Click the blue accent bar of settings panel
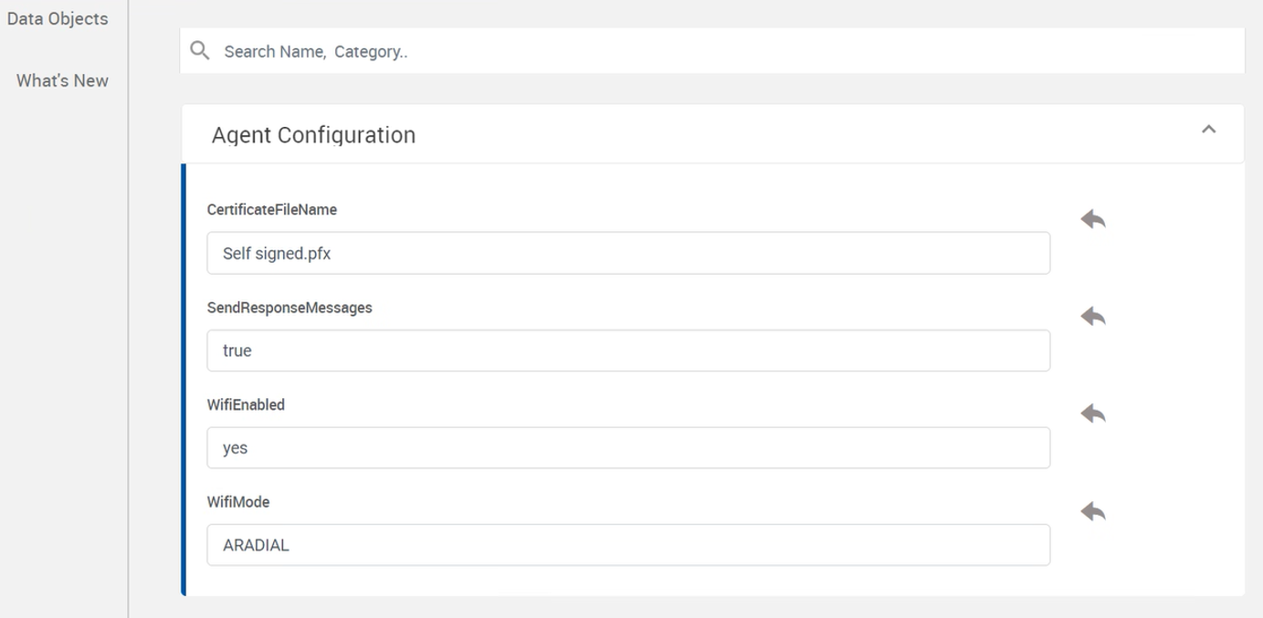Image resolution: width=1263 pixels, height=618 pixels. (184, 379)
